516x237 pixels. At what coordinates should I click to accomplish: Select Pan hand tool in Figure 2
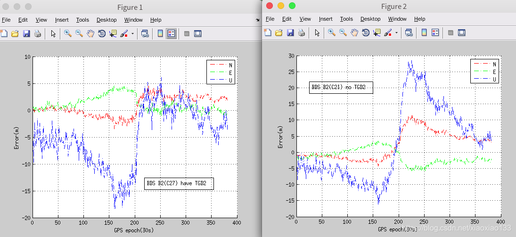354,32
